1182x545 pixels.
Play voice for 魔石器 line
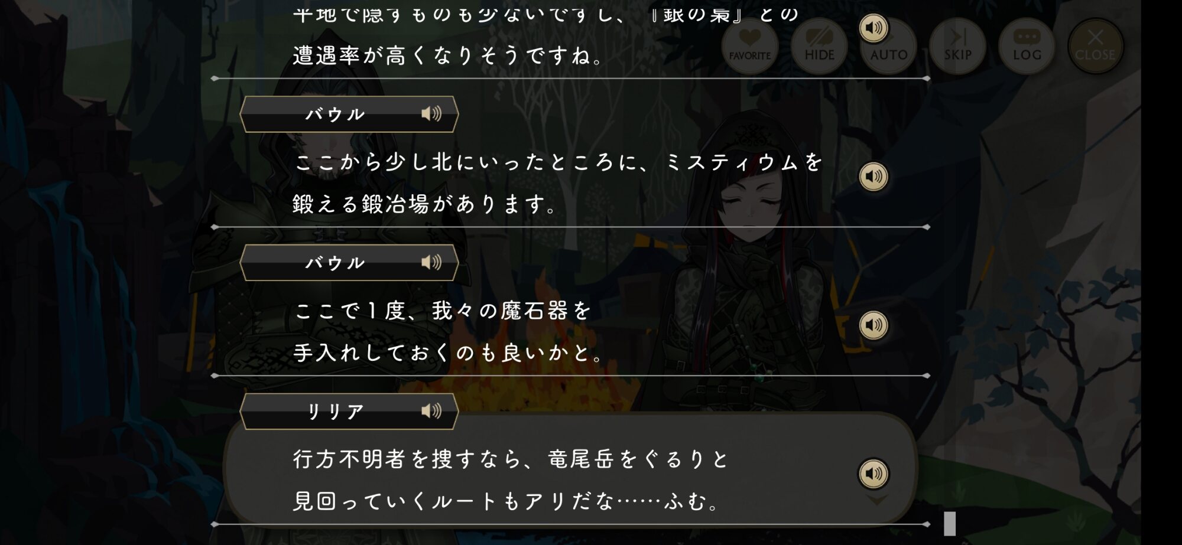point(873,325)
